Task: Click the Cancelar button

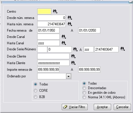Action: pos(122,107)
